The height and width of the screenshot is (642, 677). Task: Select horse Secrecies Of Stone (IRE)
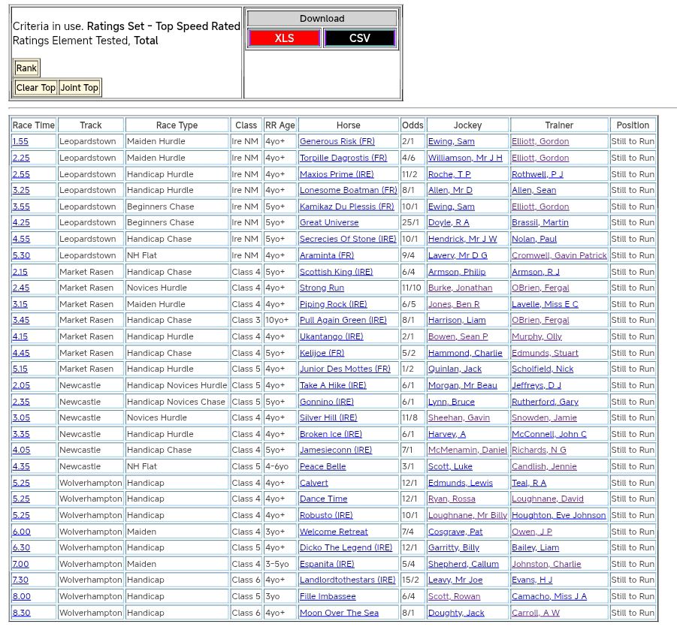[x=347, y=240]
